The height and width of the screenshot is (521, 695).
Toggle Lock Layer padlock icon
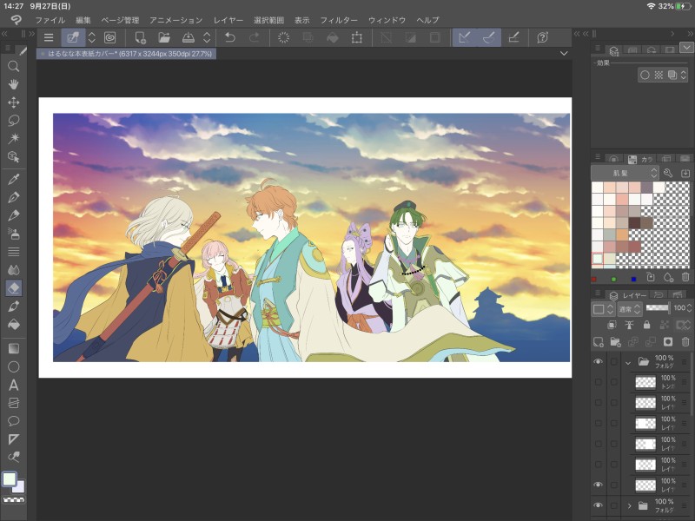click(x=646, y=325)
